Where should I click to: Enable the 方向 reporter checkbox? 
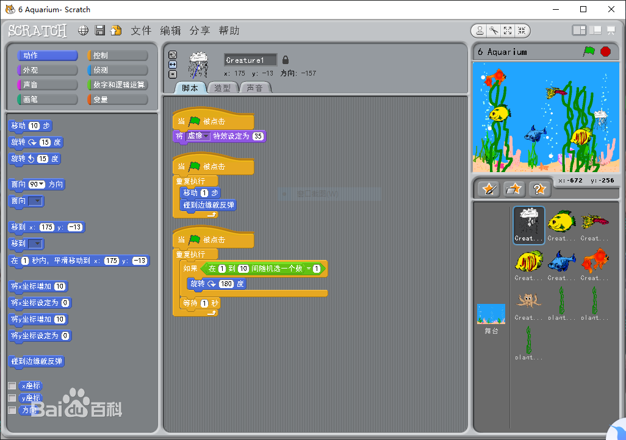click(x=12, y=410)
